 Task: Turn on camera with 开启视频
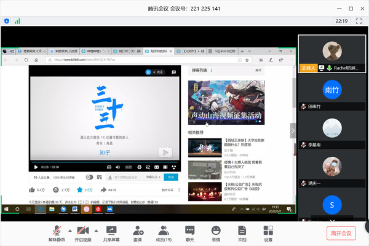click(x=83, y=233)
